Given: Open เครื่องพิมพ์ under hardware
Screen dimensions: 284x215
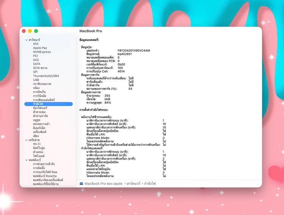Looking at the screenshot, I should pos(40,132).
